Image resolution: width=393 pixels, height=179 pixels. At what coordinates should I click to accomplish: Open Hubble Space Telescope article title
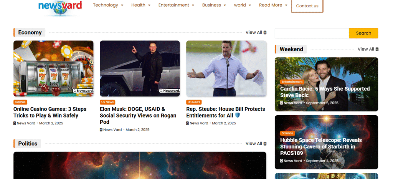coord(321,146)
